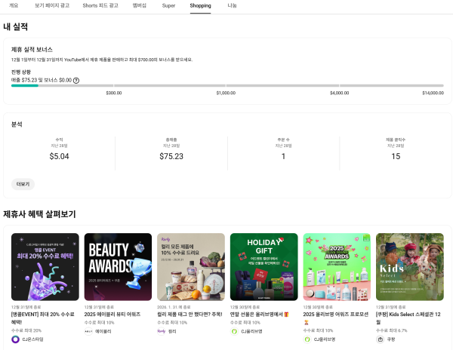Click the 컬리 brand logo icon
Viewport: 453px width, 350px height.
162,331
